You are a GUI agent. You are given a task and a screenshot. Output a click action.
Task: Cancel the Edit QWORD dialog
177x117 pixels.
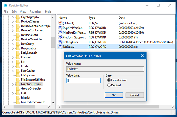[134, 95]
